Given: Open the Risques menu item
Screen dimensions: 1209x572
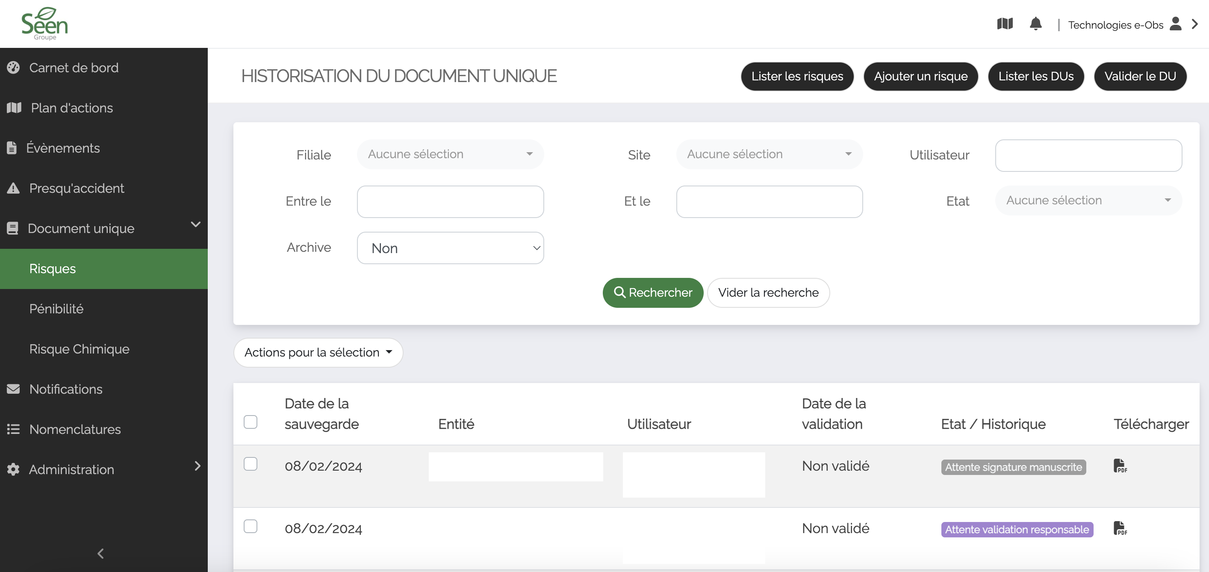Looking at the screenshot, I should tap(53, 268).
